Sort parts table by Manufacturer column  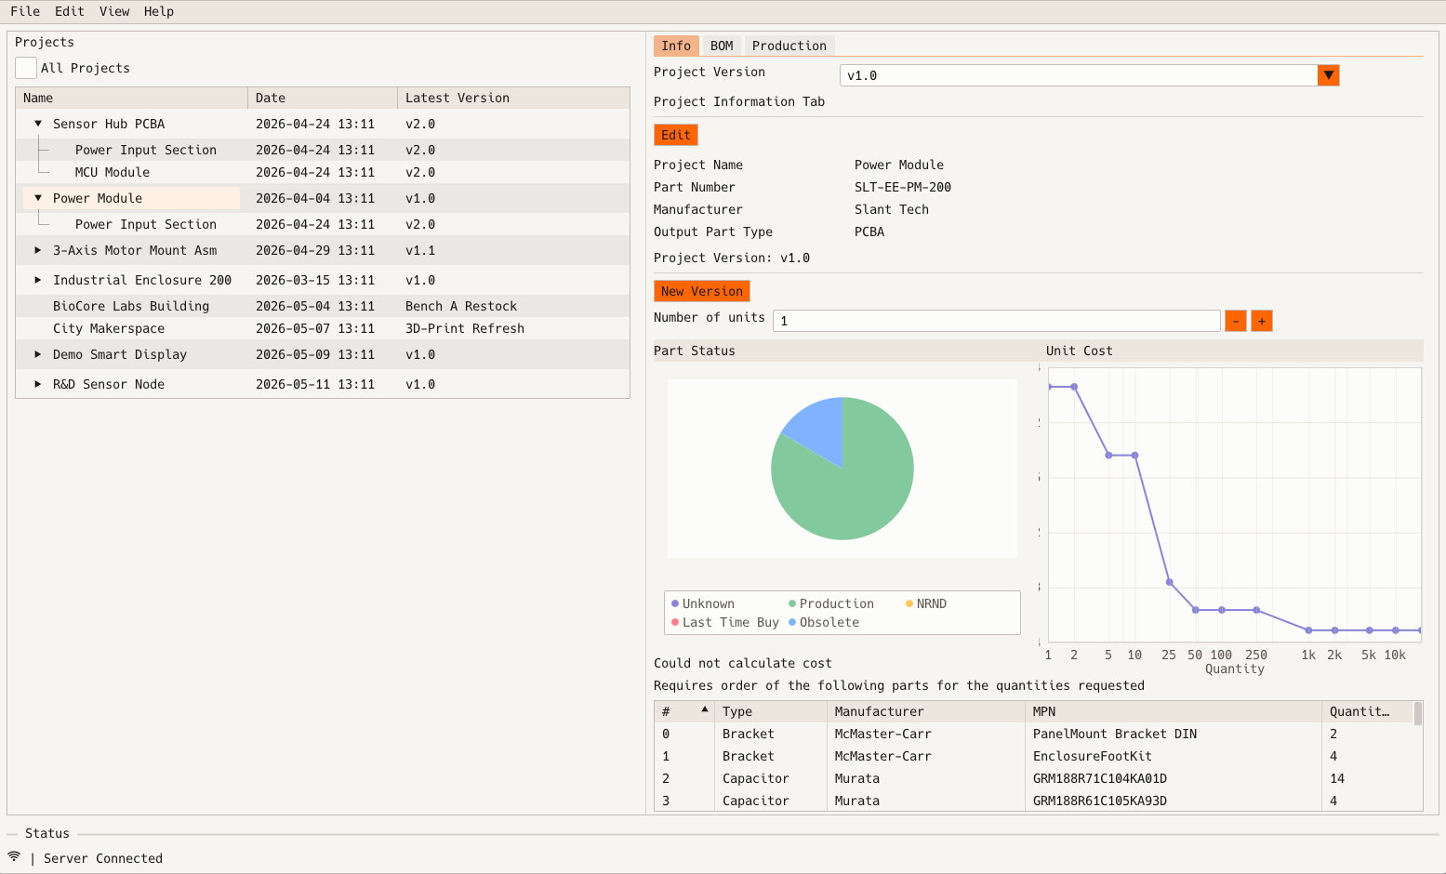(x=926, y=711)
